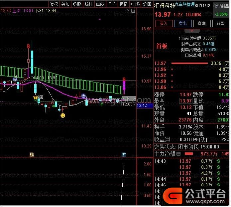Image resolution: width=231 pixels, height=207 pixels.
Task: Click the 查询 query button
Action: [202, 23]
